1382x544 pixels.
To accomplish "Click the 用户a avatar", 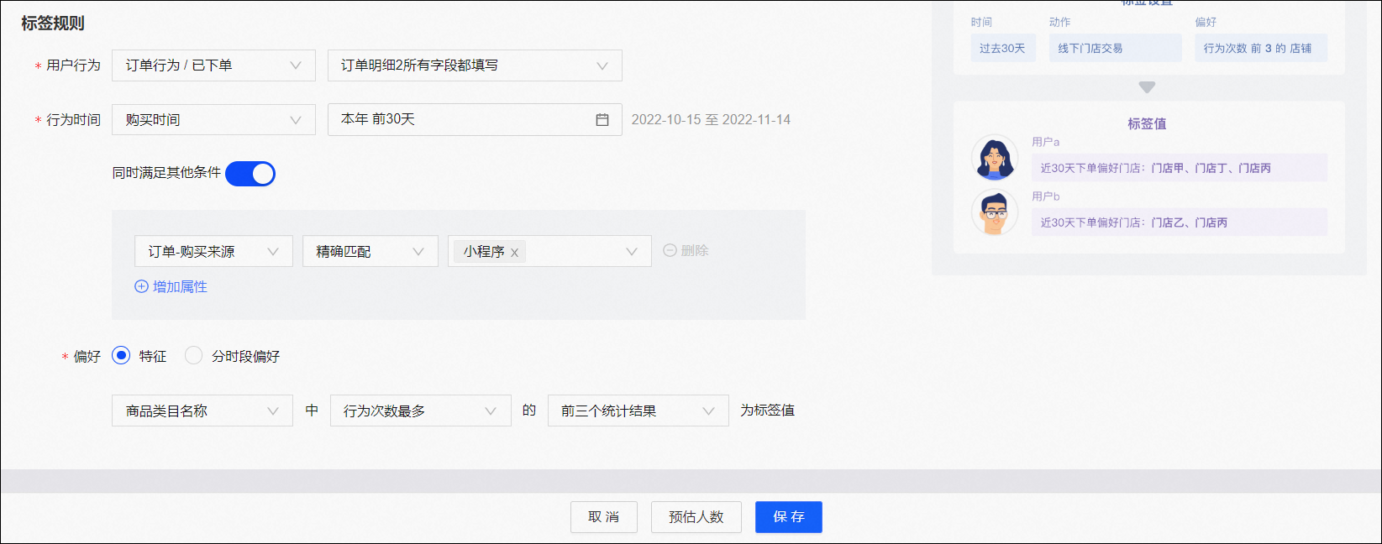I will (995, 157).
